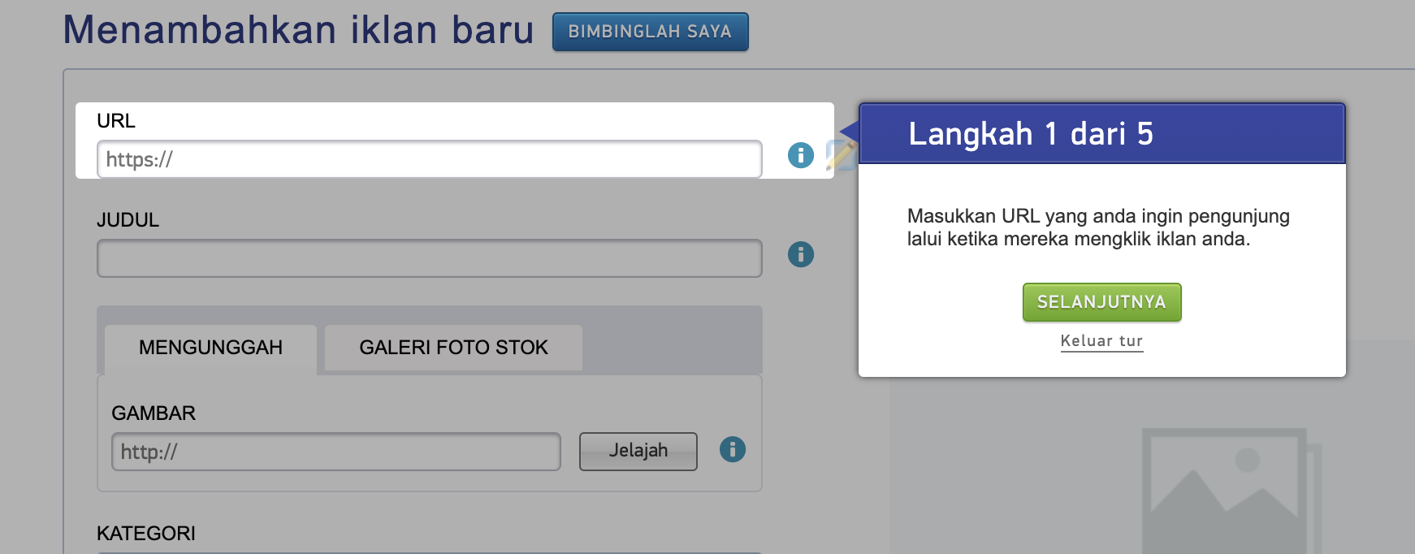Click the Langkah 1 dari 5 header

click(1030, 134)
